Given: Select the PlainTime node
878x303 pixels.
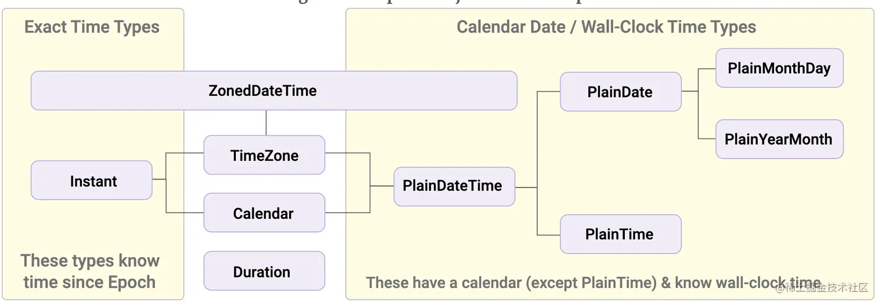Looking at the screenshot, I should coord(620,234).
